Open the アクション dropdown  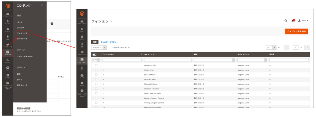click(99, 47)
